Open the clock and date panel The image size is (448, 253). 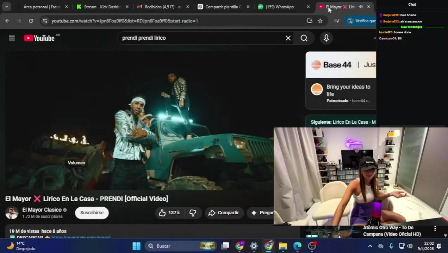425,246
